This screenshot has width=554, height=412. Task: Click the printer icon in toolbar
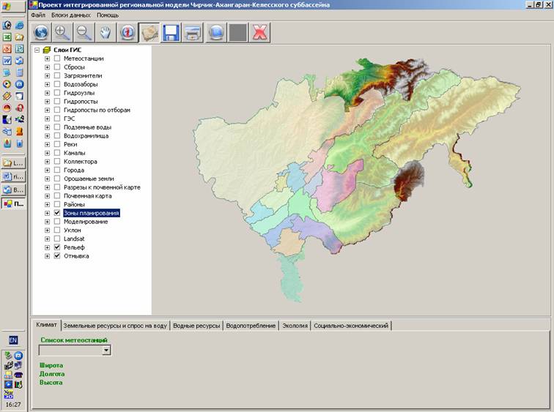[x=193, y=32]
